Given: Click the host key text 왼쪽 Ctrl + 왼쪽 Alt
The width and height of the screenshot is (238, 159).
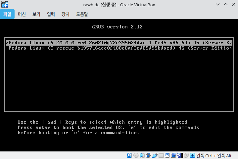Looking at the screenshot, I should [214, 156].
